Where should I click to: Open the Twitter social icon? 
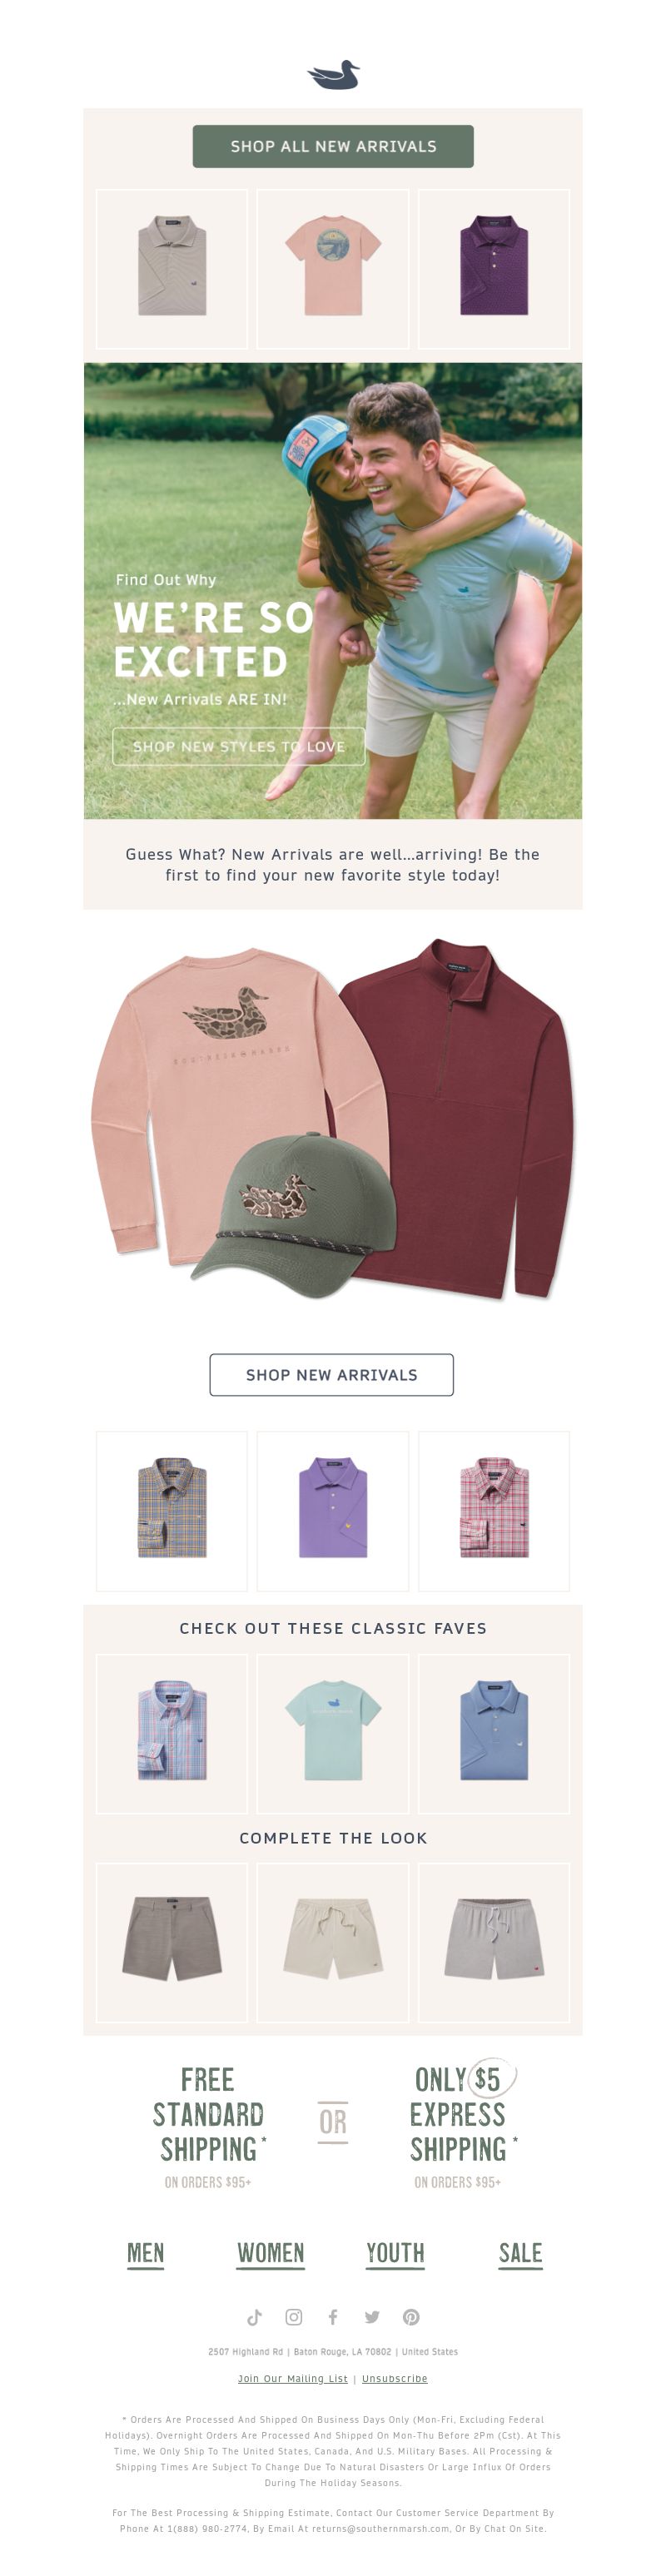pos(372,2316)
